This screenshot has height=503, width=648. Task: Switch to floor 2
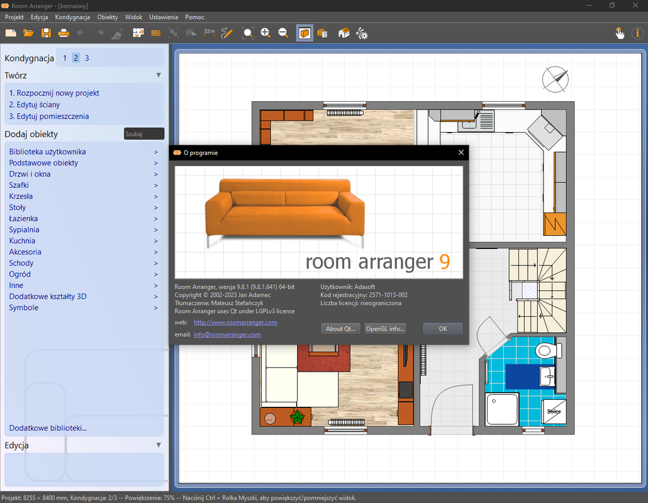click(75, 58)
